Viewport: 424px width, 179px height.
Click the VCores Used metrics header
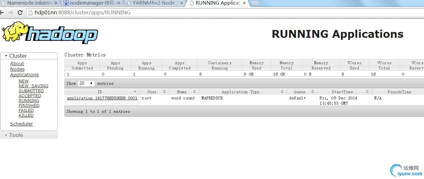(x=354, y=66)
